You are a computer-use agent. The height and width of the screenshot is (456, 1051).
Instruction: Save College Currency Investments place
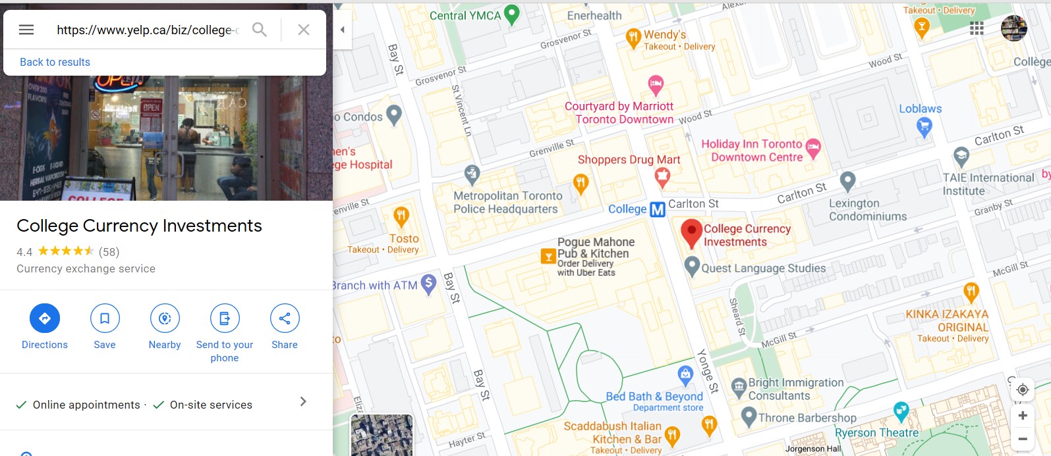(x=105, y=327)
